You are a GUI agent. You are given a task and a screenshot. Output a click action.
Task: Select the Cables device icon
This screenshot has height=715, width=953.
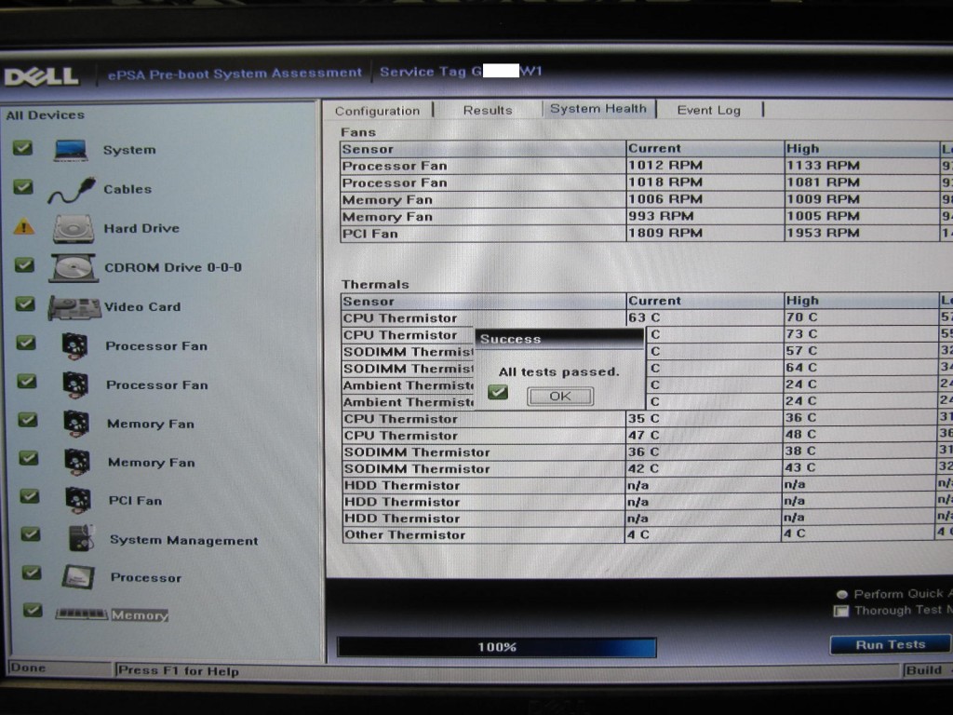[x=72, y=190]
